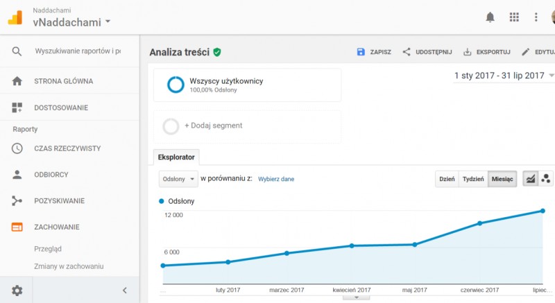Click the Wszyscy użytkownicy segment circle
Image resolution: width=555 pixels, height=303 pixels.
pyautogui.click(x=176, y=85)
